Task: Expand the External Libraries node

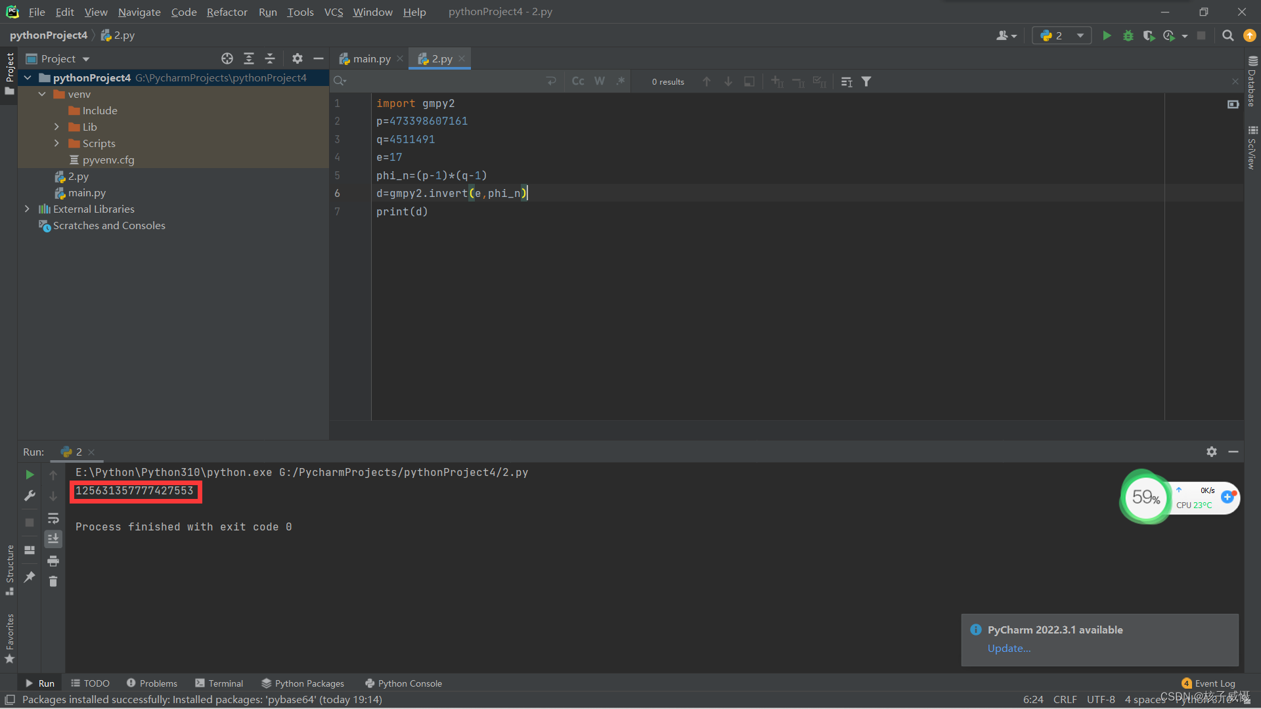Action: (x=27, y=209)
